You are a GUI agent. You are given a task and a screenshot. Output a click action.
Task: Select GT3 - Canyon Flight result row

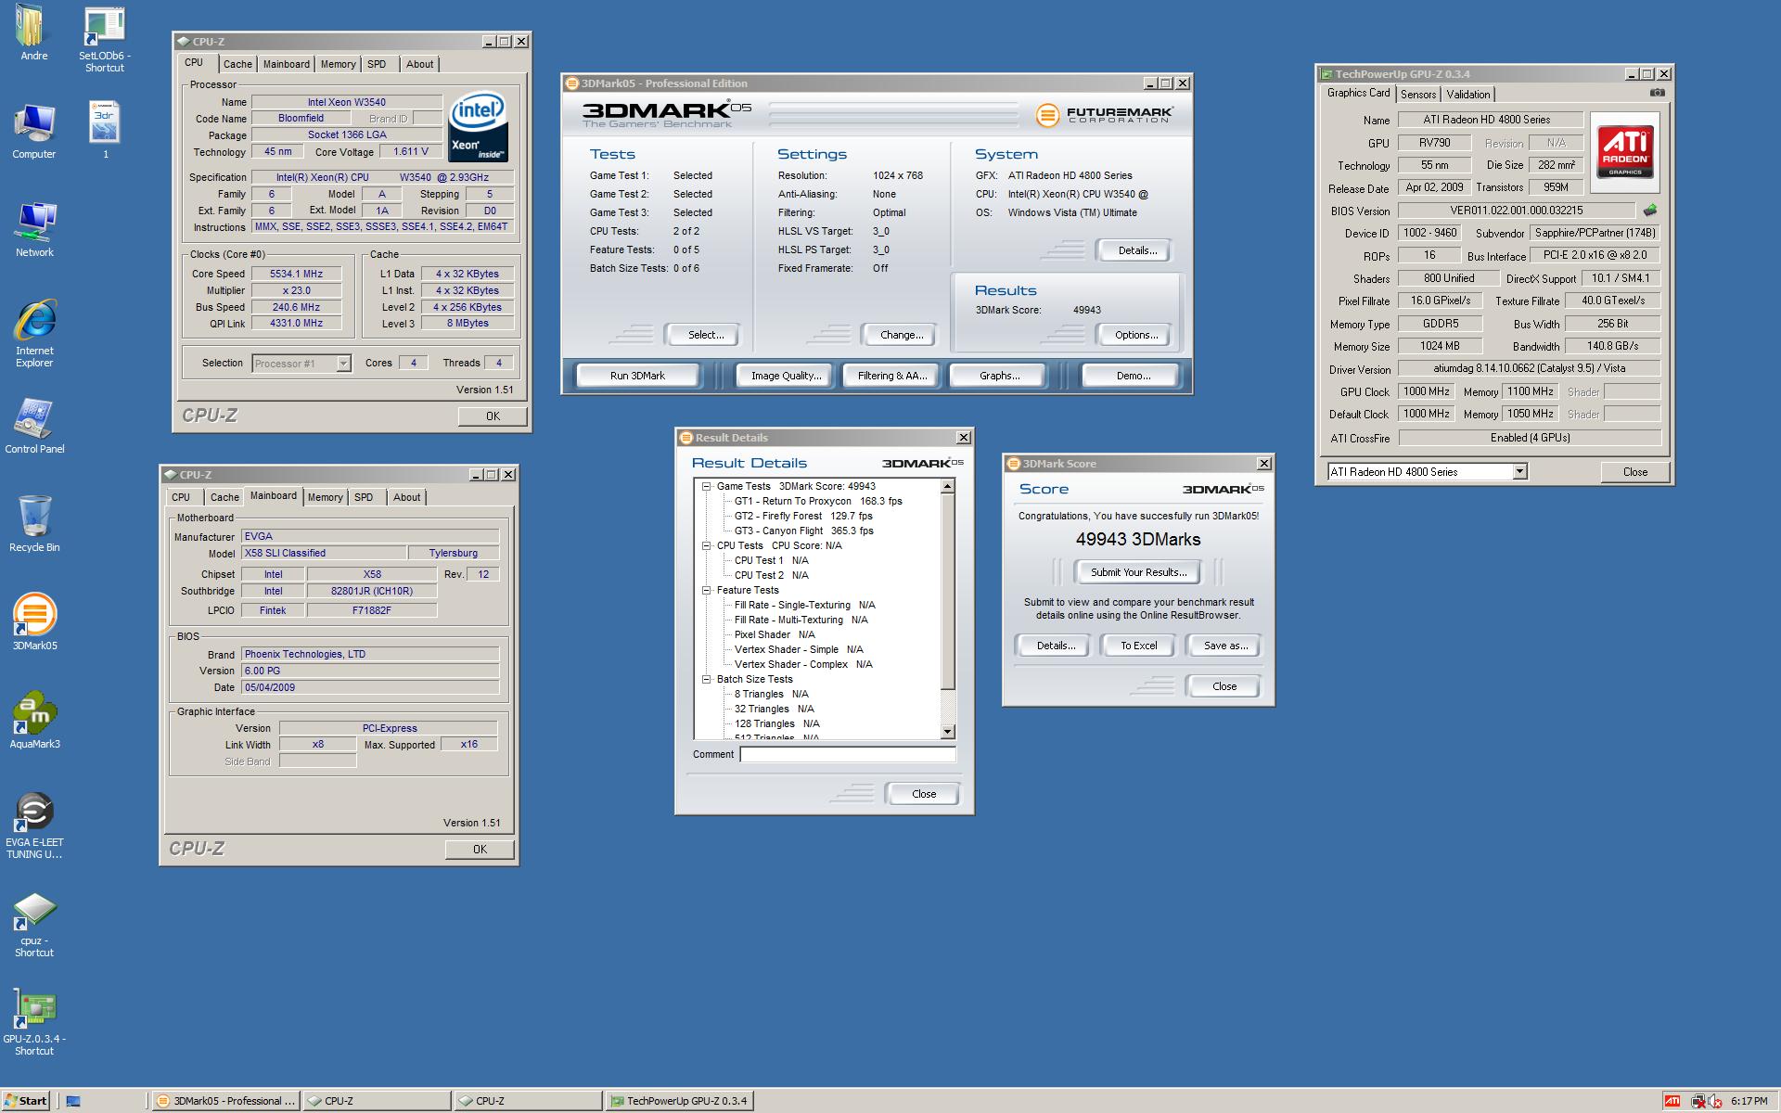pos(803,531)
